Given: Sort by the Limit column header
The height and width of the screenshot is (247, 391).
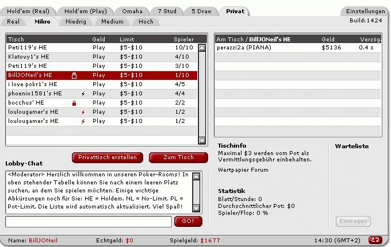Looking at the screenshot, I should pyautogui.click(x=126, y=39).
